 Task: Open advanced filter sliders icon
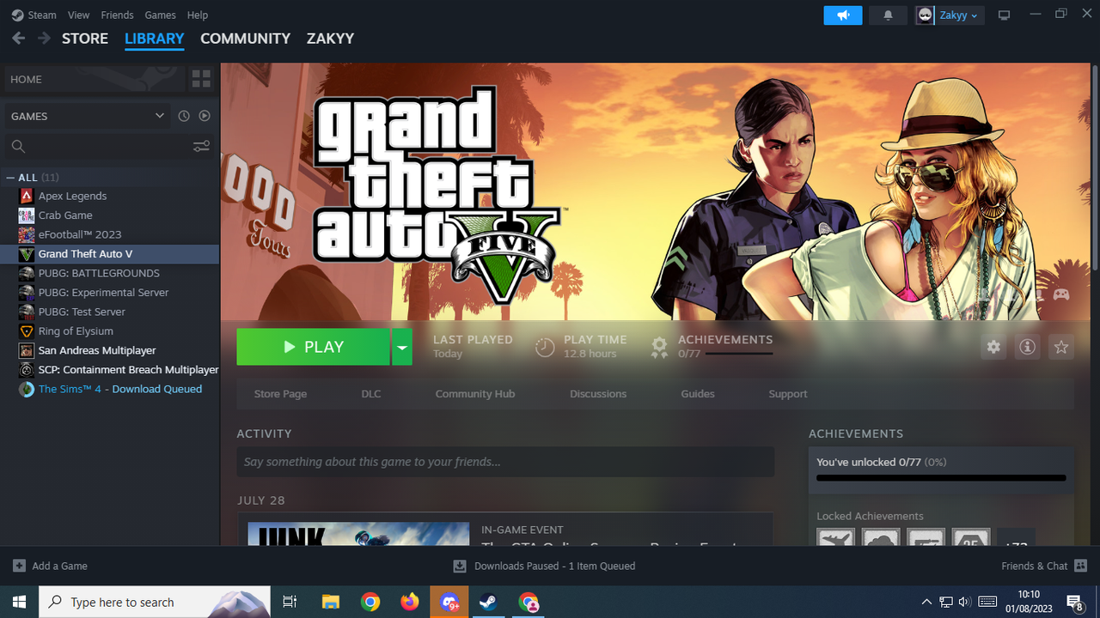pos(201,146)
